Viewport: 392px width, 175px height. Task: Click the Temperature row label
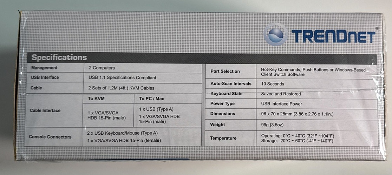(223, 138)
